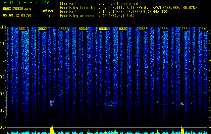The image size is (211, 134).
Task: Click the 0932 time marker
Action: pos(43,29)
